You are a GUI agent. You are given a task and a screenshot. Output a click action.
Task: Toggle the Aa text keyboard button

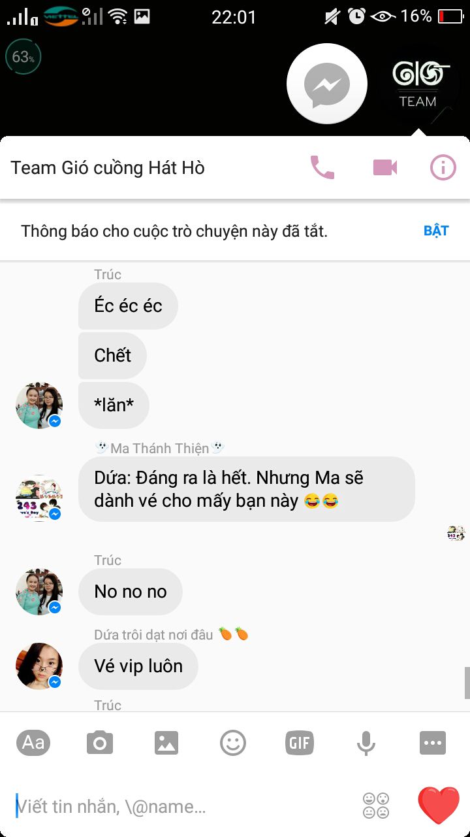(33, 743)
